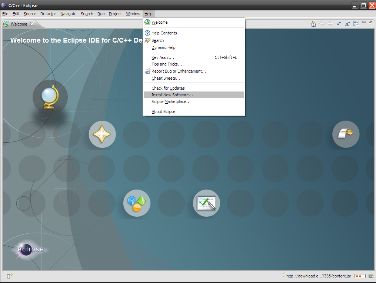Click the fast view icon in status bar

click(x=10, y=276)
